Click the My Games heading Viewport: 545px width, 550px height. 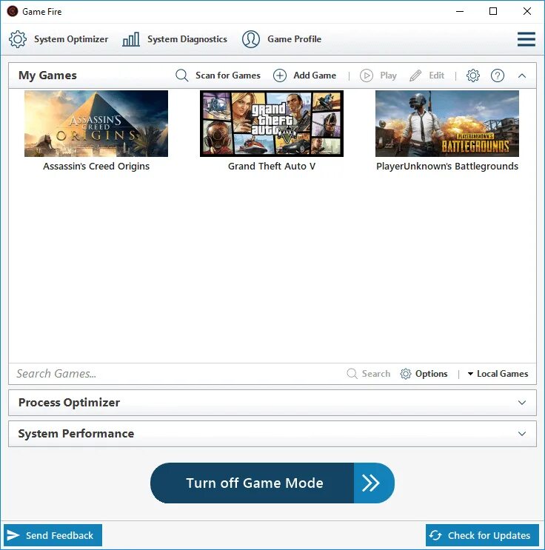point(47,76)
